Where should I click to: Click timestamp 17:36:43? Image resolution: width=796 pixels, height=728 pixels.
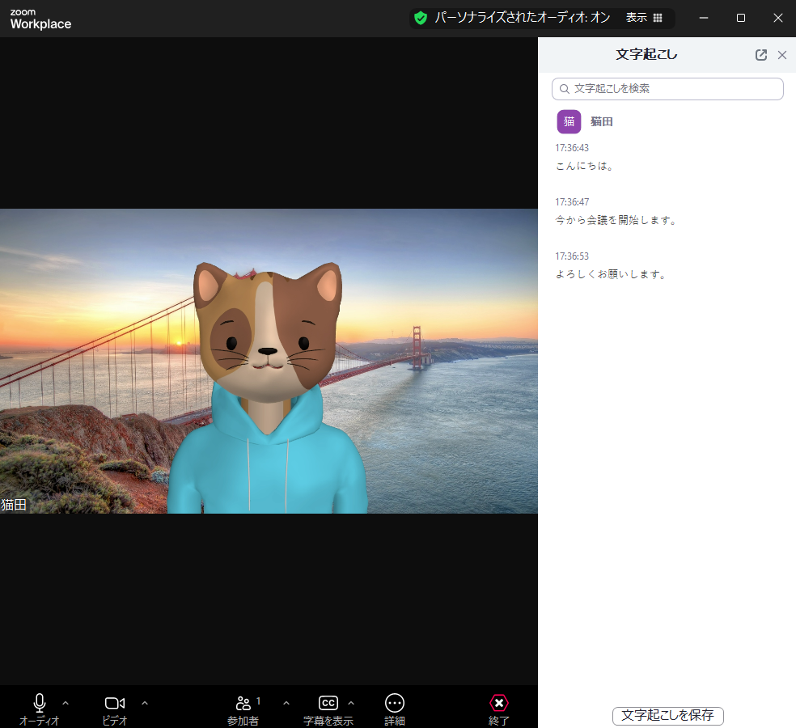click(x=572, y=148)
